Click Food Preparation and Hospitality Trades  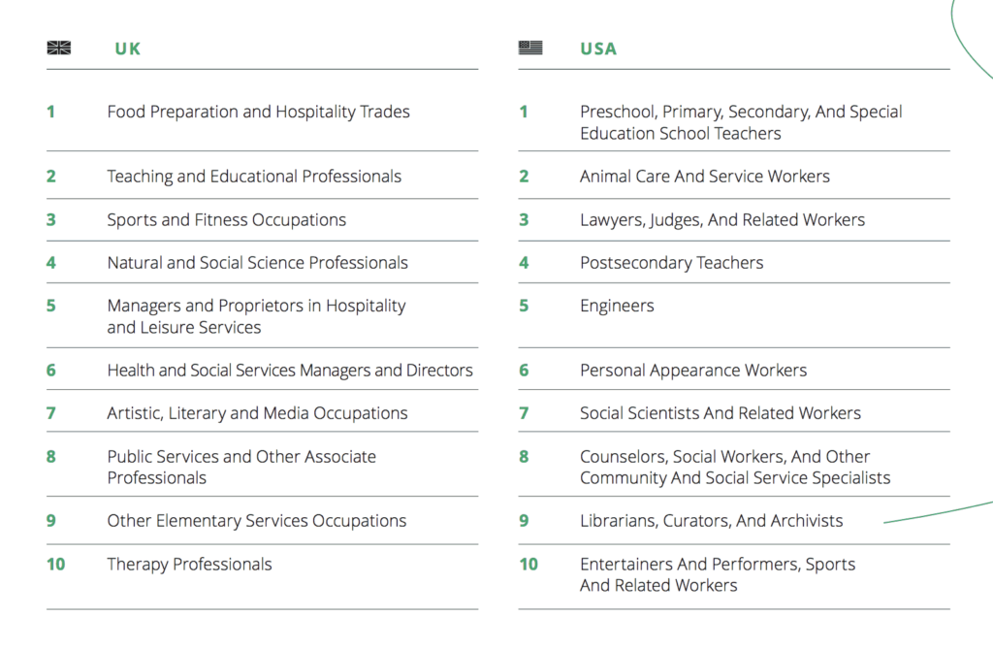258,113
